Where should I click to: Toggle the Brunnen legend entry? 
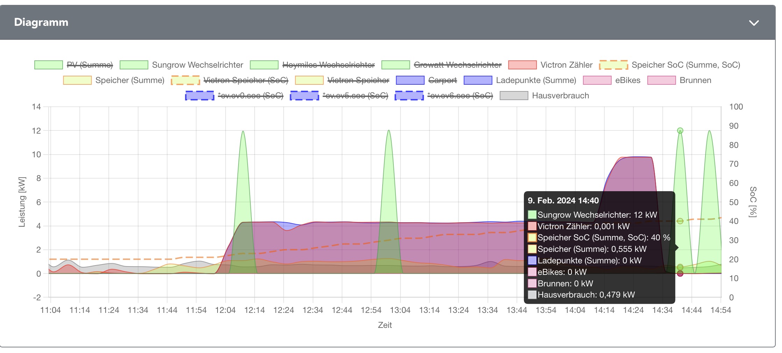click(x=695, y=81)
